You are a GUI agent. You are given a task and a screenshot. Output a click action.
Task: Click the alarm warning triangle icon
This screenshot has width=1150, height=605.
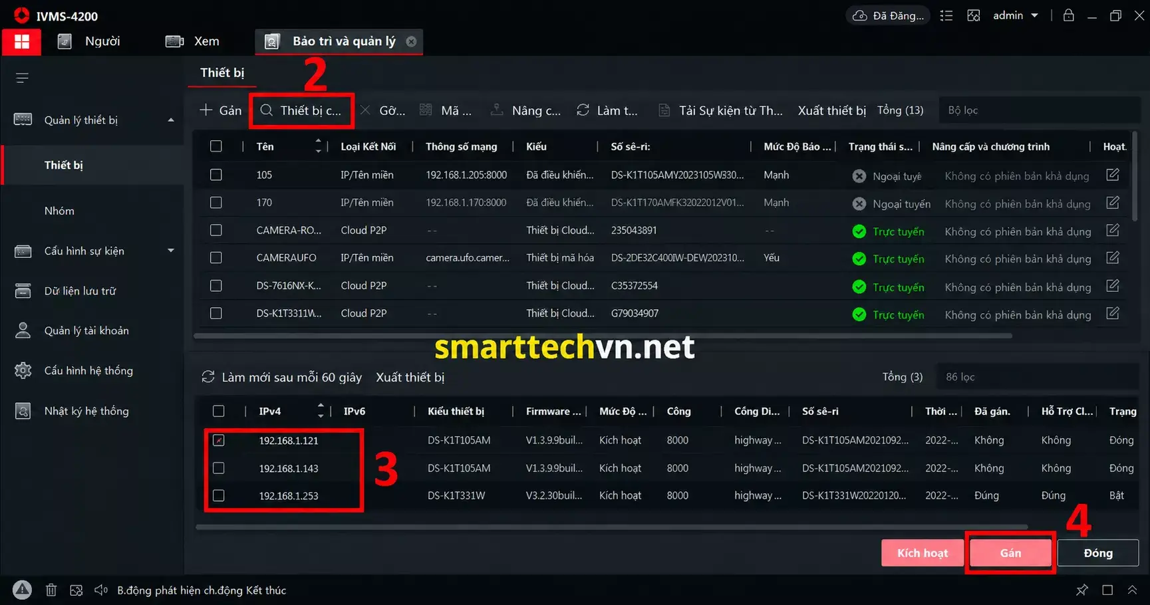click(22, 590)
